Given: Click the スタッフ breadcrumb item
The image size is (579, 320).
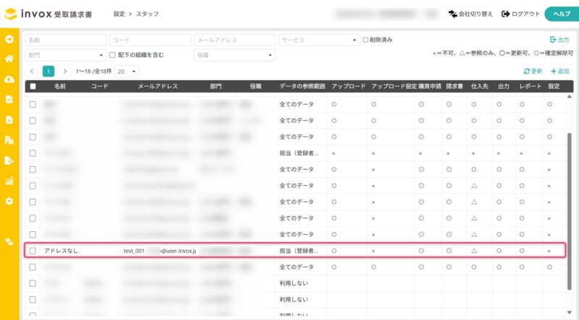Looking at the screenshot, I should (x=148, y=14).
